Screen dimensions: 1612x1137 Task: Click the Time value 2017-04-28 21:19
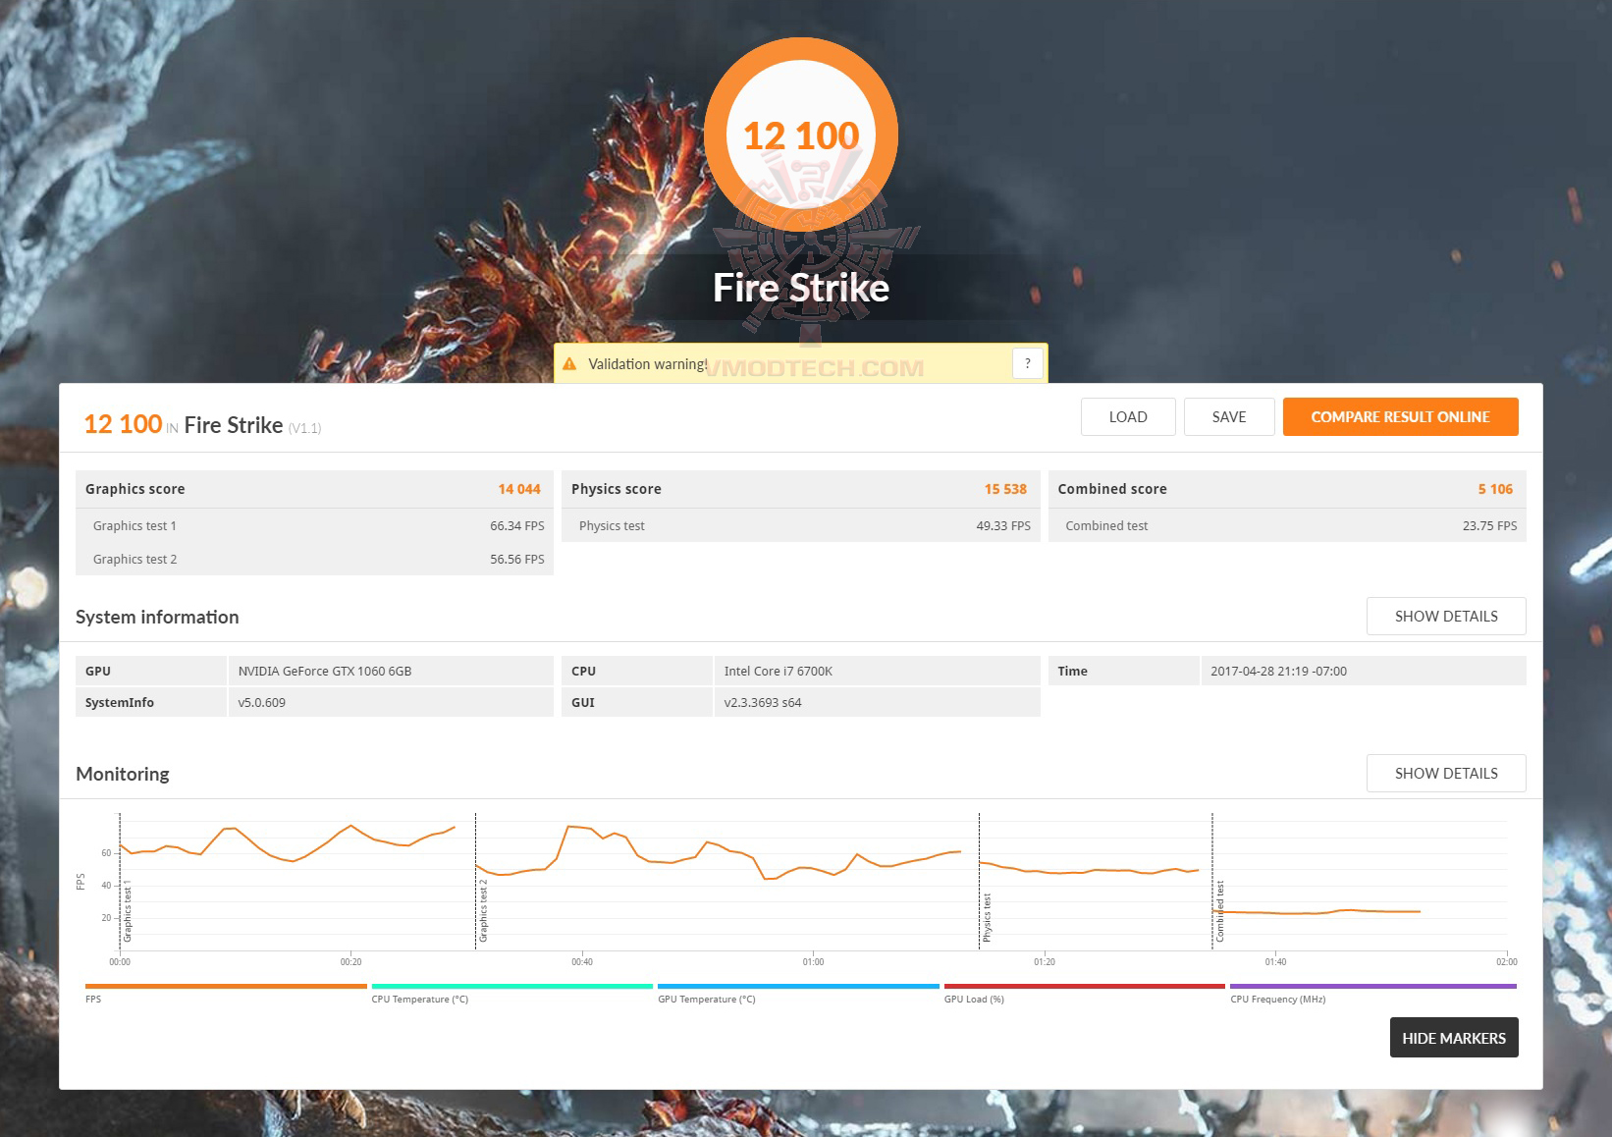[x=1278, y=671]
